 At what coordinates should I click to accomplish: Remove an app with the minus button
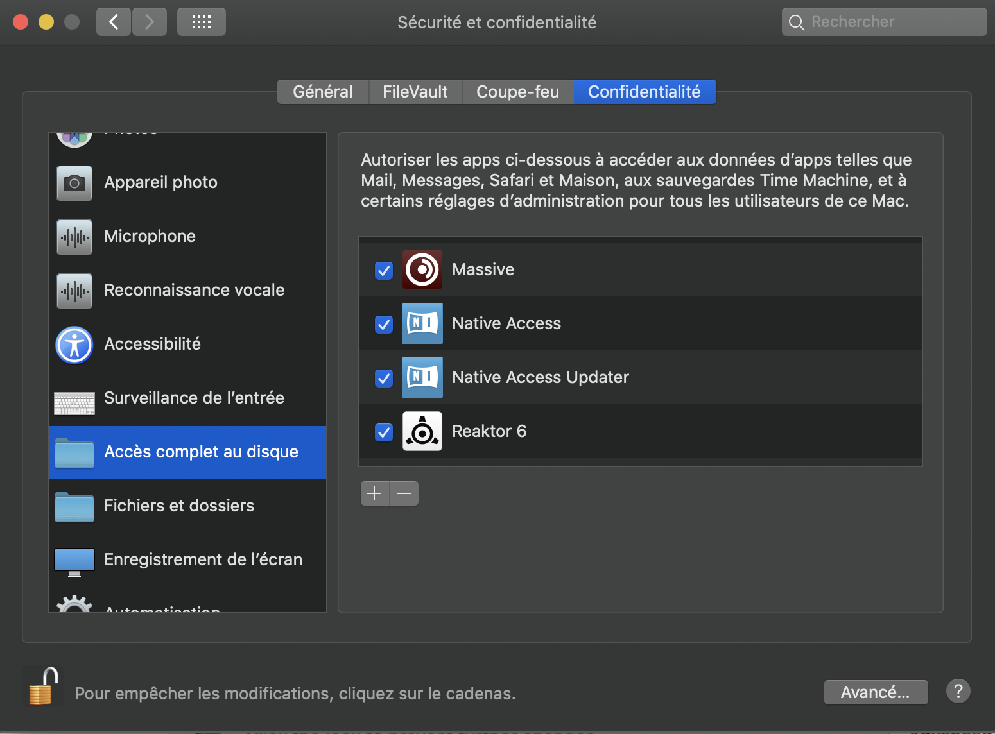pyautogui.click(x=404, y=493)
